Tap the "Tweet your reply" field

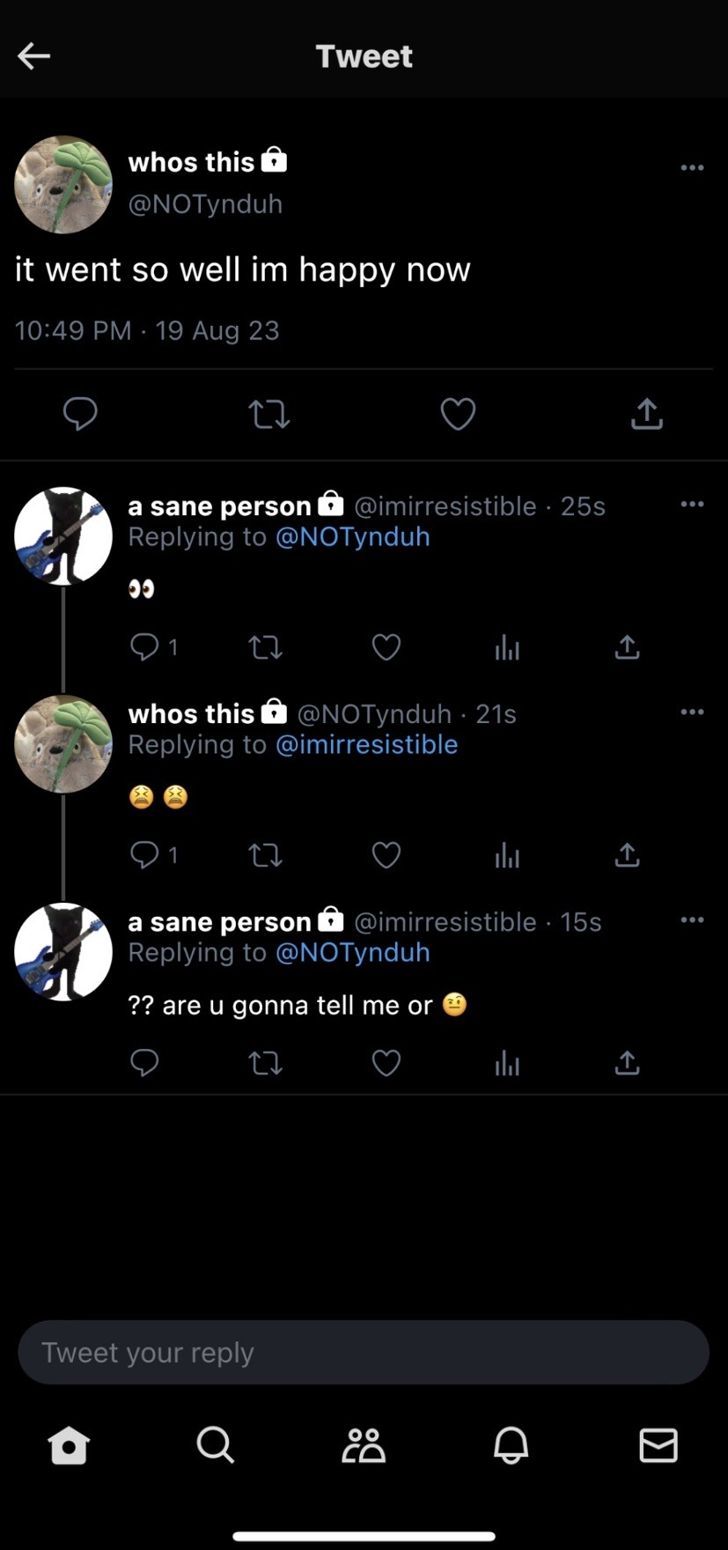pyautogui.click(x=364, y=1352)
